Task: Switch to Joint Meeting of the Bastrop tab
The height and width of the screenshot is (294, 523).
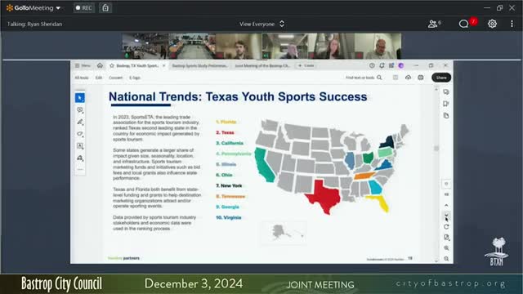Action: click(x=262, y=65)
